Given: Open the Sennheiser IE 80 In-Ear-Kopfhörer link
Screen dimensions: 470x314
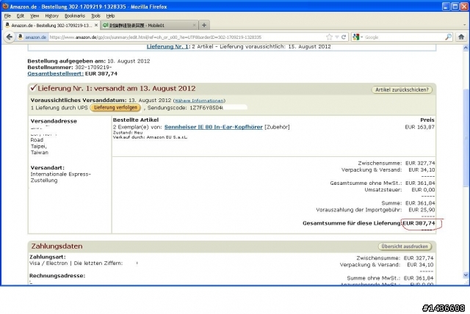Looking at the screenshot, I should point(214,127).
